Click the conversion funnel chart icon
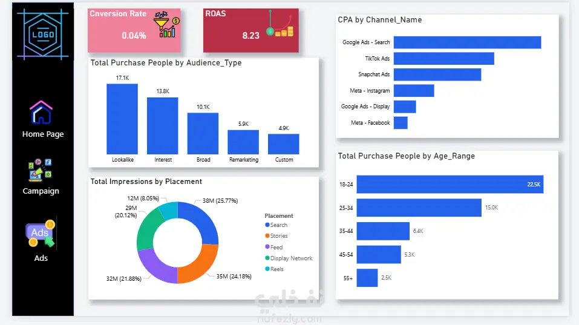The image size is (579, 325). pos(166,24)
